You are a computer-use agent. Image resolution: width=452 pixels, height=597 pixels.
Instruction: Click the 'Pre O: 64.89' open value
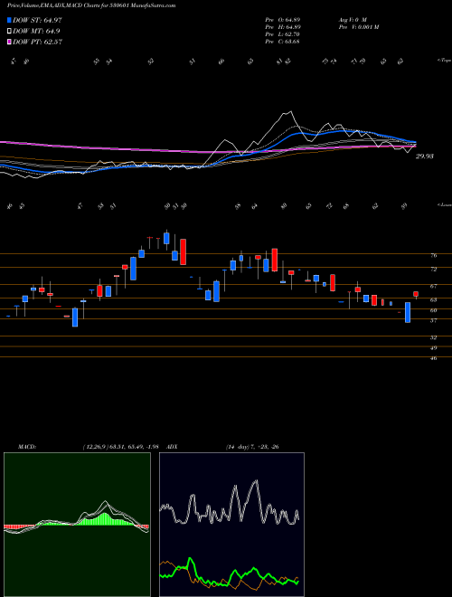pos(282,19)
